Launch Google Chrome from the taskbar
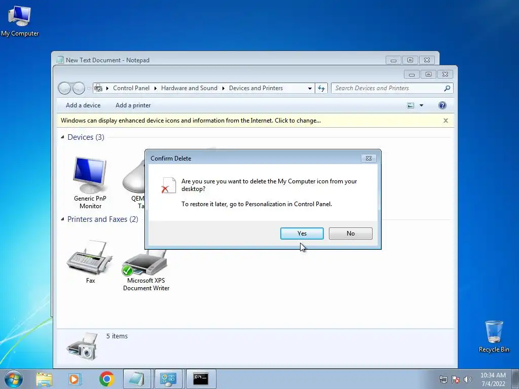The height and width of the screenshot is (389, 519). point(106,379)
